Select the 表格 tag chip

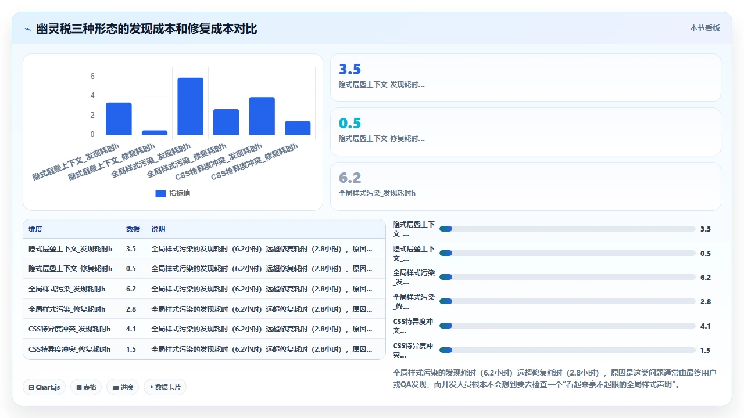pos(86,387)
